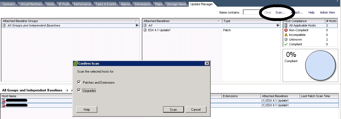This screenshot has width=341, height=119.
Task: Click the green Compliant checkmark icon
Action: tap(286, 44)
